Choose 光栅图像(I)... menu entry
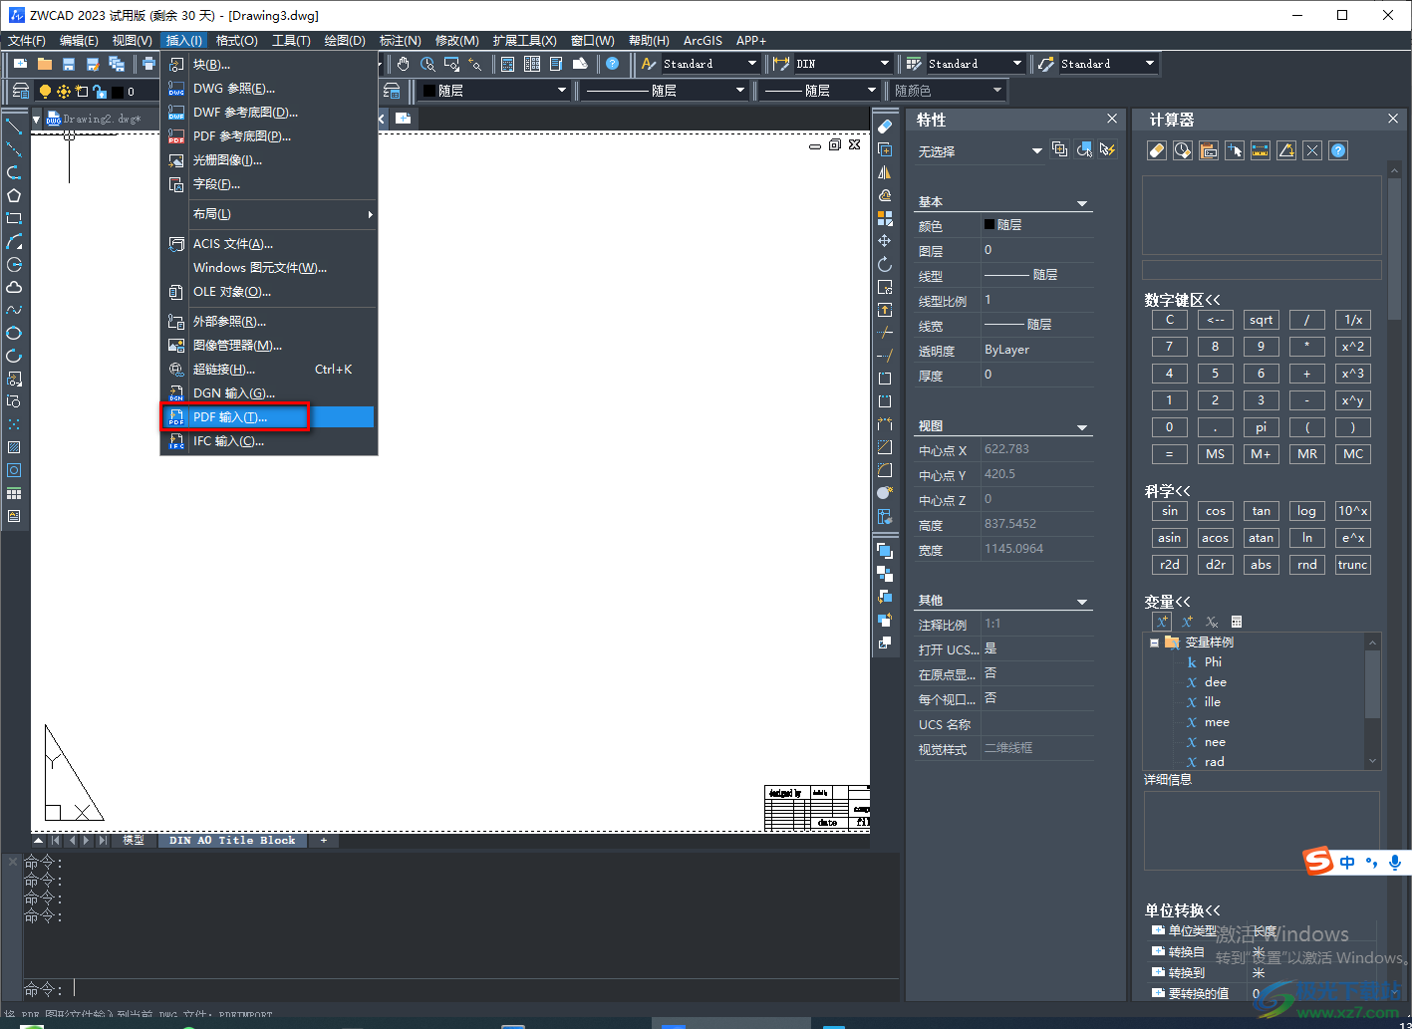This screenshot has width=1412, height=1029. [269, 160]
